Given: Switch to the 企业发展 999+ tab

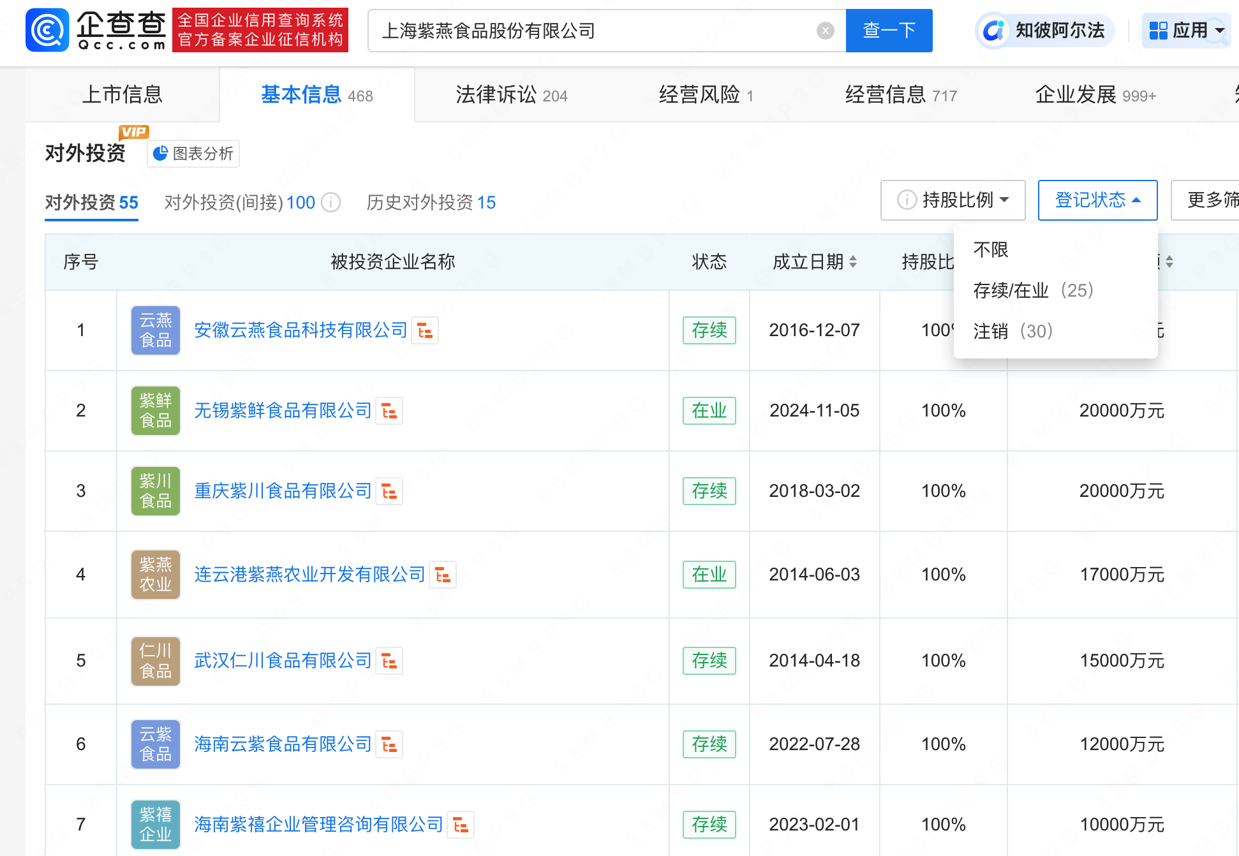Looking at the screenshot, I should click(x=1095, y=94).
